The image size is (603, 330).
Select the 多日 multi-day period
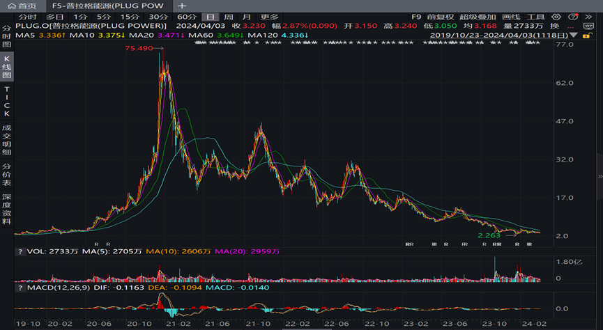coord(55,17)
